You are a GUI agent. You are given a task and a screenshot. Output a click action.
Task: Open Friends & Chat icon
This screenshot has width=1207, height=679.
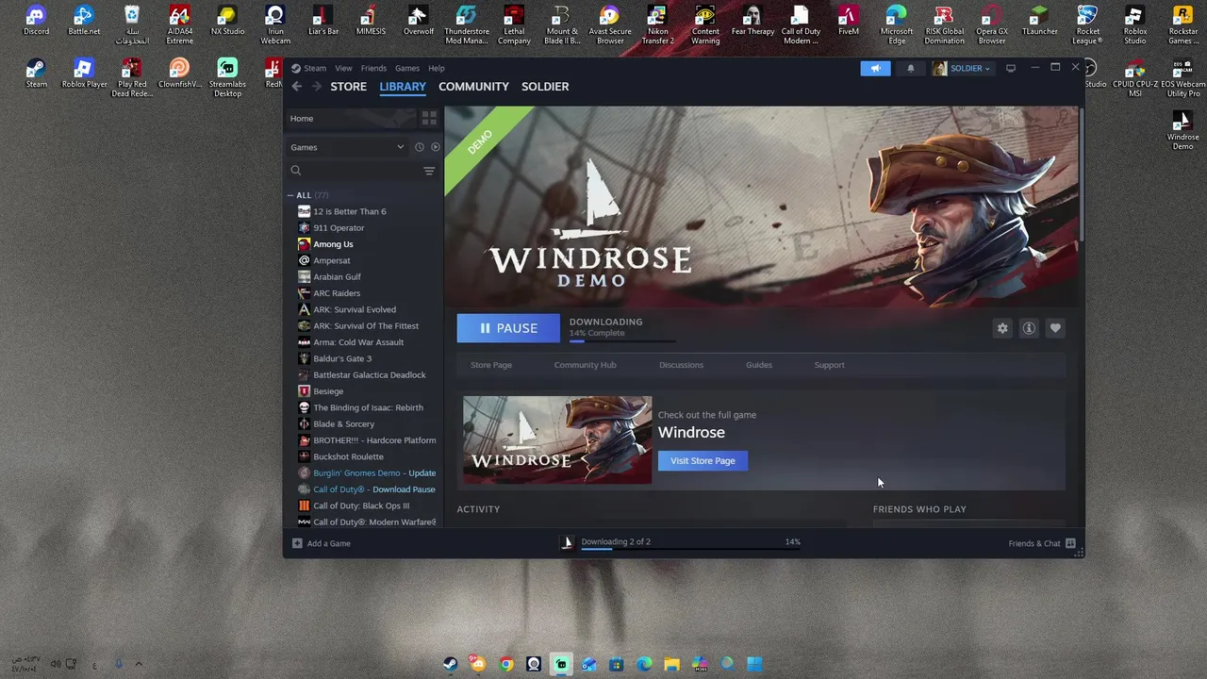tap(1070, 543)
